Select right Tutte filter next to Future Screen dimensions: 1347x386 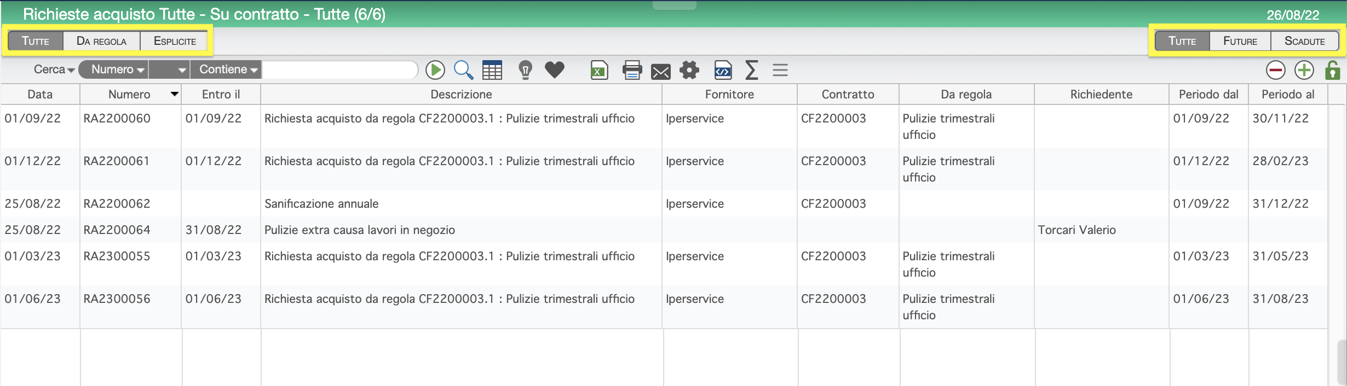[x=1182, y=41]
